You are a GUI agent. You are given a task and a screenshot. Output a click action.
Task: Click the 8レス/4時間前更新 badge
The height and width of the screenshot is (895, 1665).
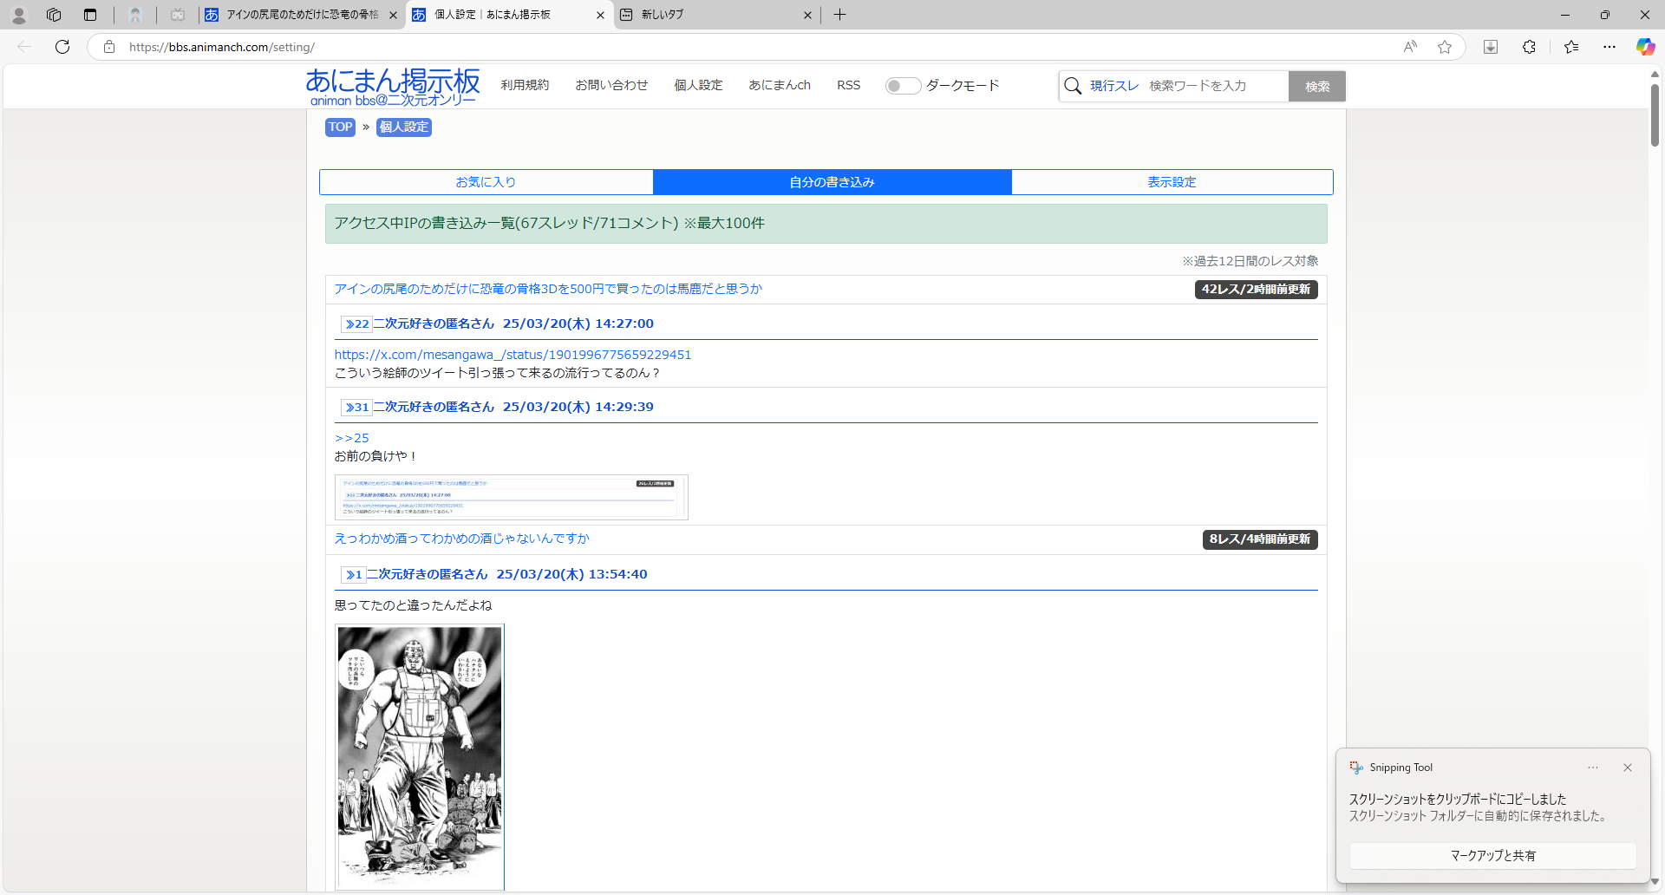[x=1260, y=539]
